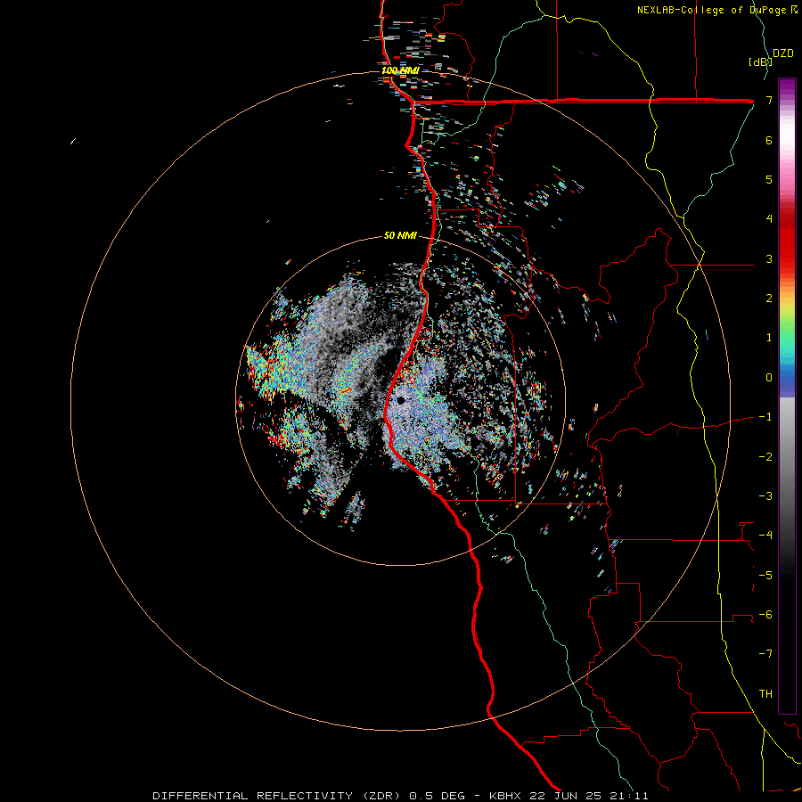Click the -4 value on the color scale
802x802 pixels.
[765, 536]
